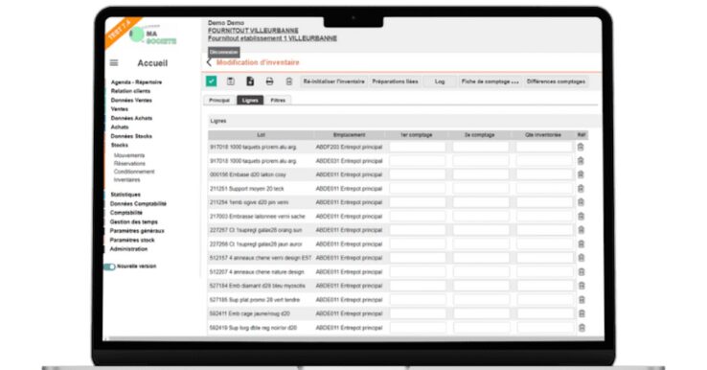
Task: Open the Paramètres stock menu
Action: (132, 240)
